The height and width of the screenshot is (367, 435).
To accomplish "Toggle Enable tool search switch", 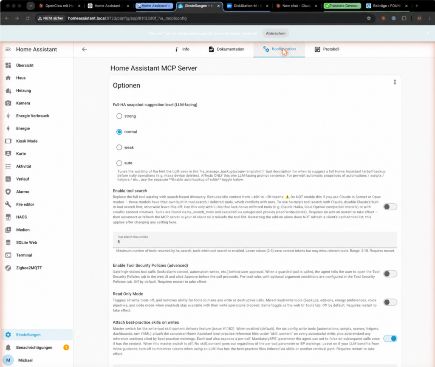I will (390, 207).
